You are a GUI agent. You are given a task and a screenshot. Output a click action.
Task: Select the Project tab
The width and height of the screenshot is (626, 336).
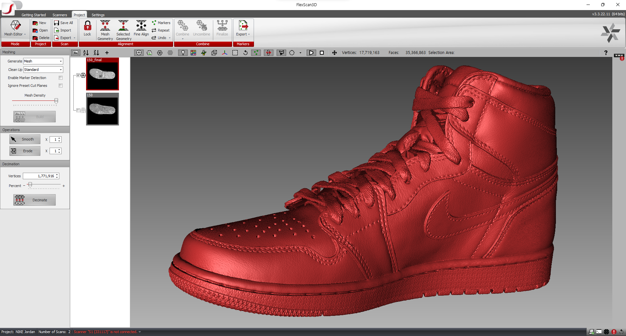pos(79,15)
